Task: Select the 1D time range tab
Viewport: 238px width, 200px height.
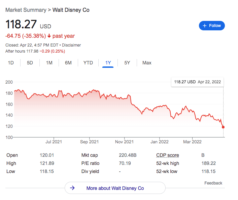Action: (x=11, y=63)
